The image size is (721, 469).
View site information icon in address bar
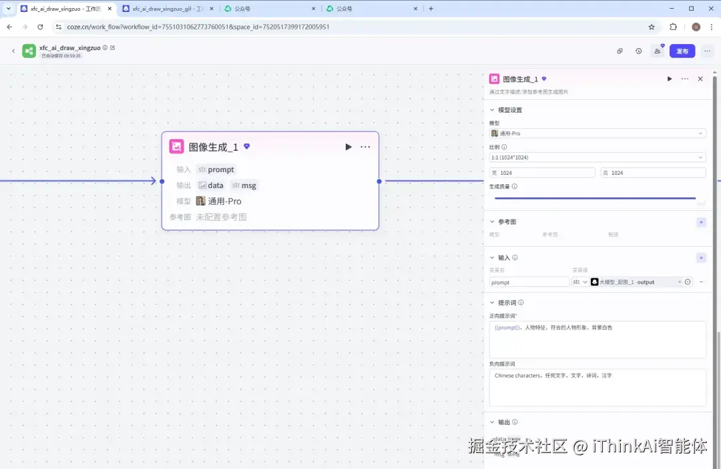coord(58,27)
